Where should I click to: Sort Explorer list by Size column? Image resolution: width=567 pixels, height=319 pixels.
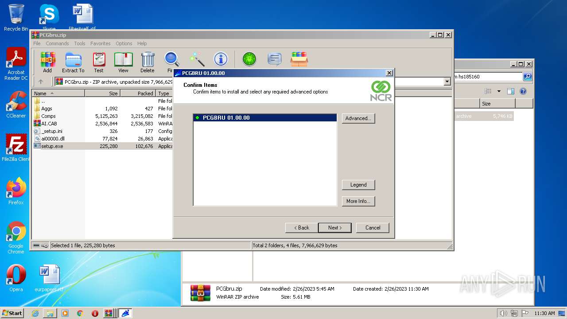(x=497, y=104)
